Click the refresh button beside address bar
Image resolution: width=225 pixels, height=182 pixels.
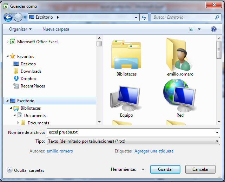pos(144,17)
